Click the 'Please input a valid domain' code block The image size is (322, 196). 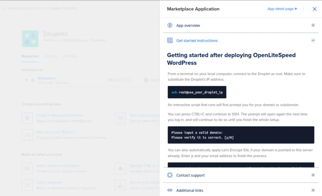pyautogui.click(x=241, y=135)
